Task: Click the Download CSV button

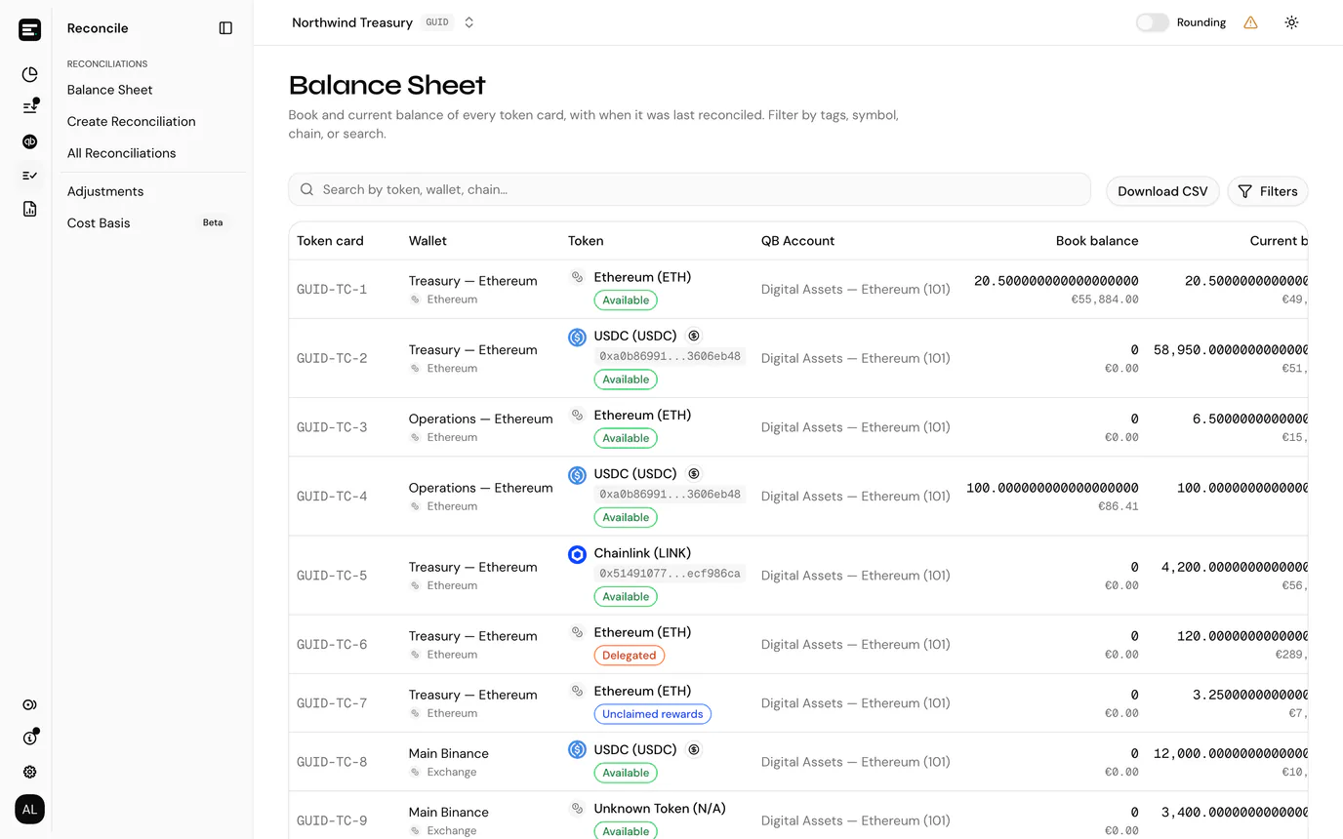Action: click(x=1162, y=191)
